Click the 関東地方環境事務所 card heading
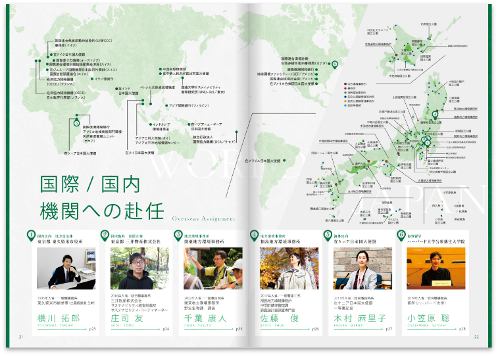This screenshot has width=498, height=356. [x=204, y=242]
